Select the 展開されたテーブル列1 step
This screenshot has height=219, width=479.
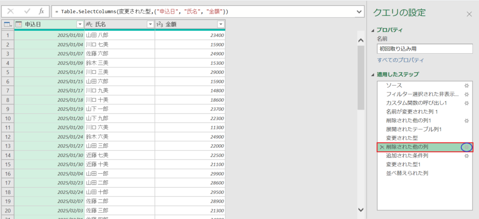tap(414, 129)
